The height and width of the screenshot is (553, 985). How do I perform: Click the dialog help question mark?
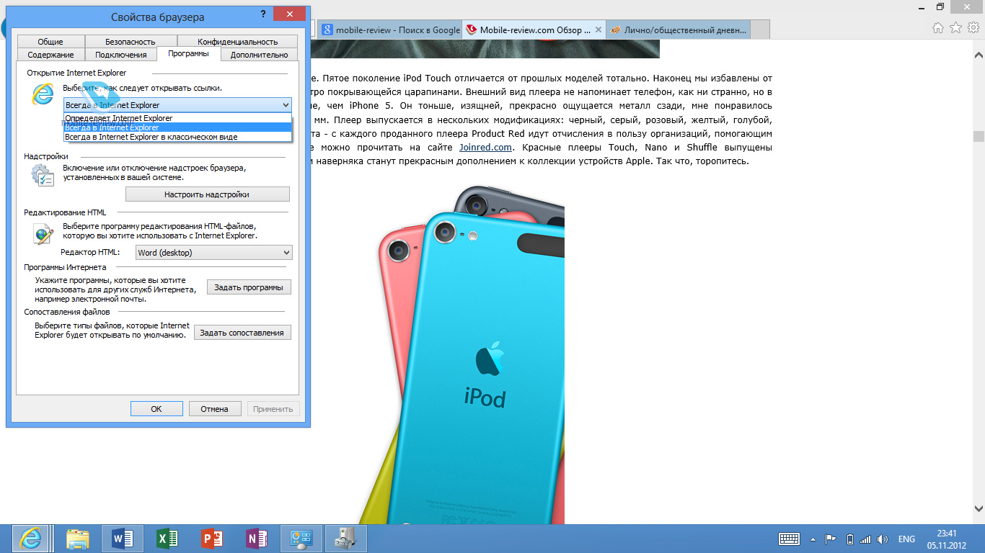[x=263, y=15]
